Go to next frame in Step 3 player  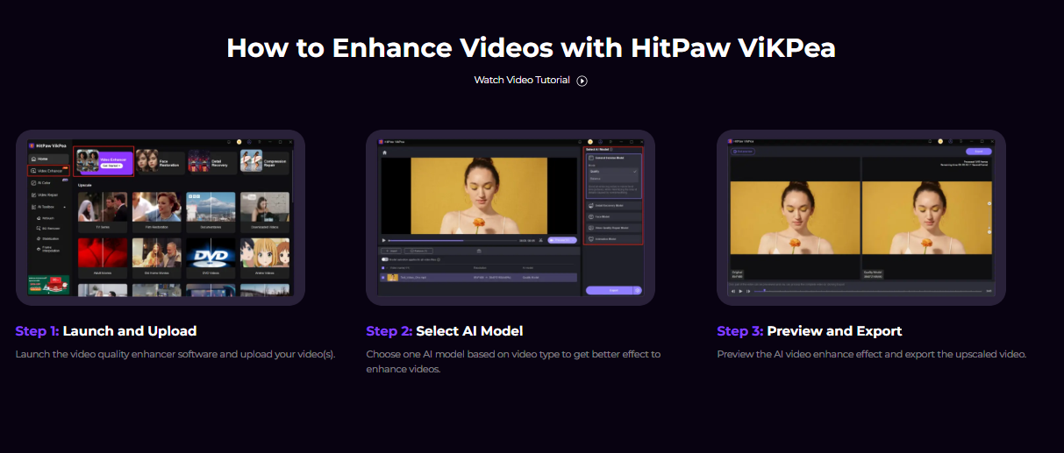coord(748,292)
